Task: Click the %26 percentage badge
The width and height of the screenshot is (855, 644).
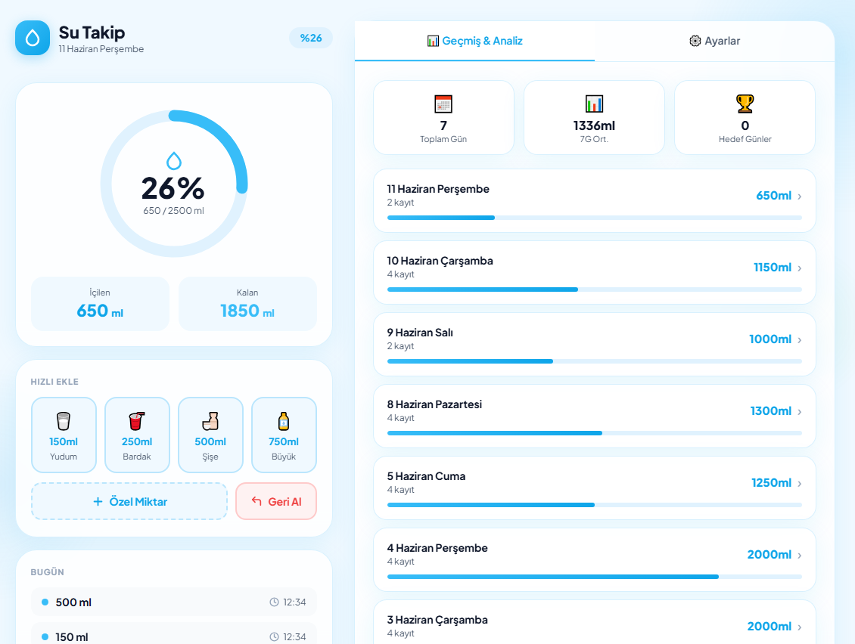Action: tap(311, 38)
